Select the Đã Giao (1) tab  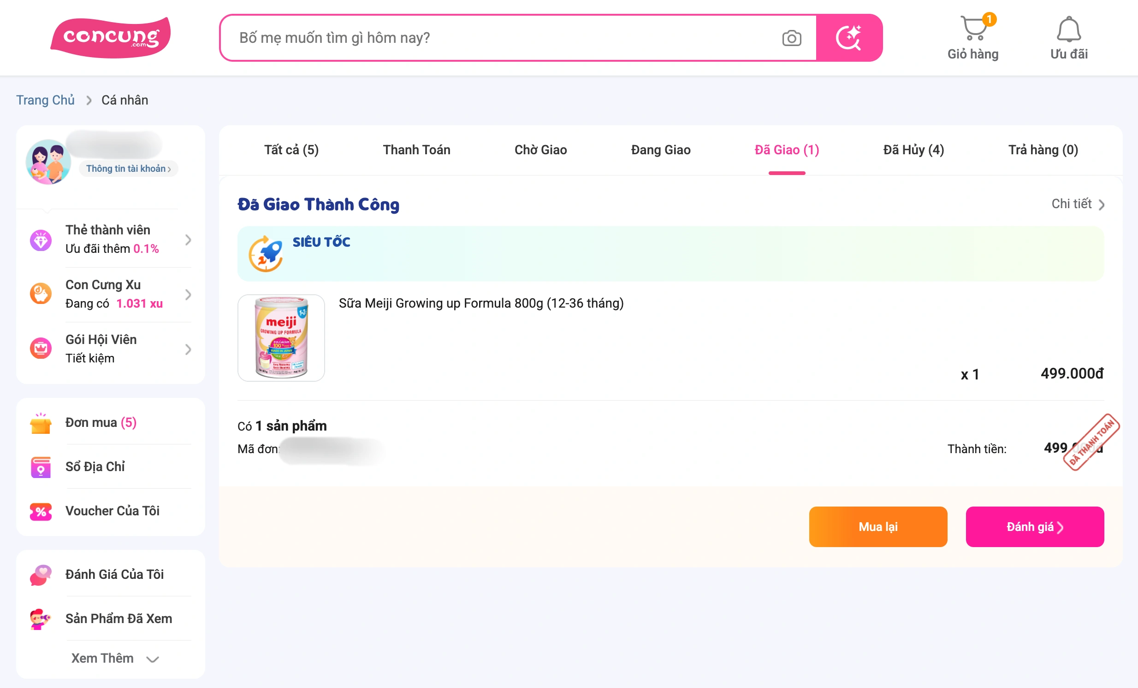(787, 150)
